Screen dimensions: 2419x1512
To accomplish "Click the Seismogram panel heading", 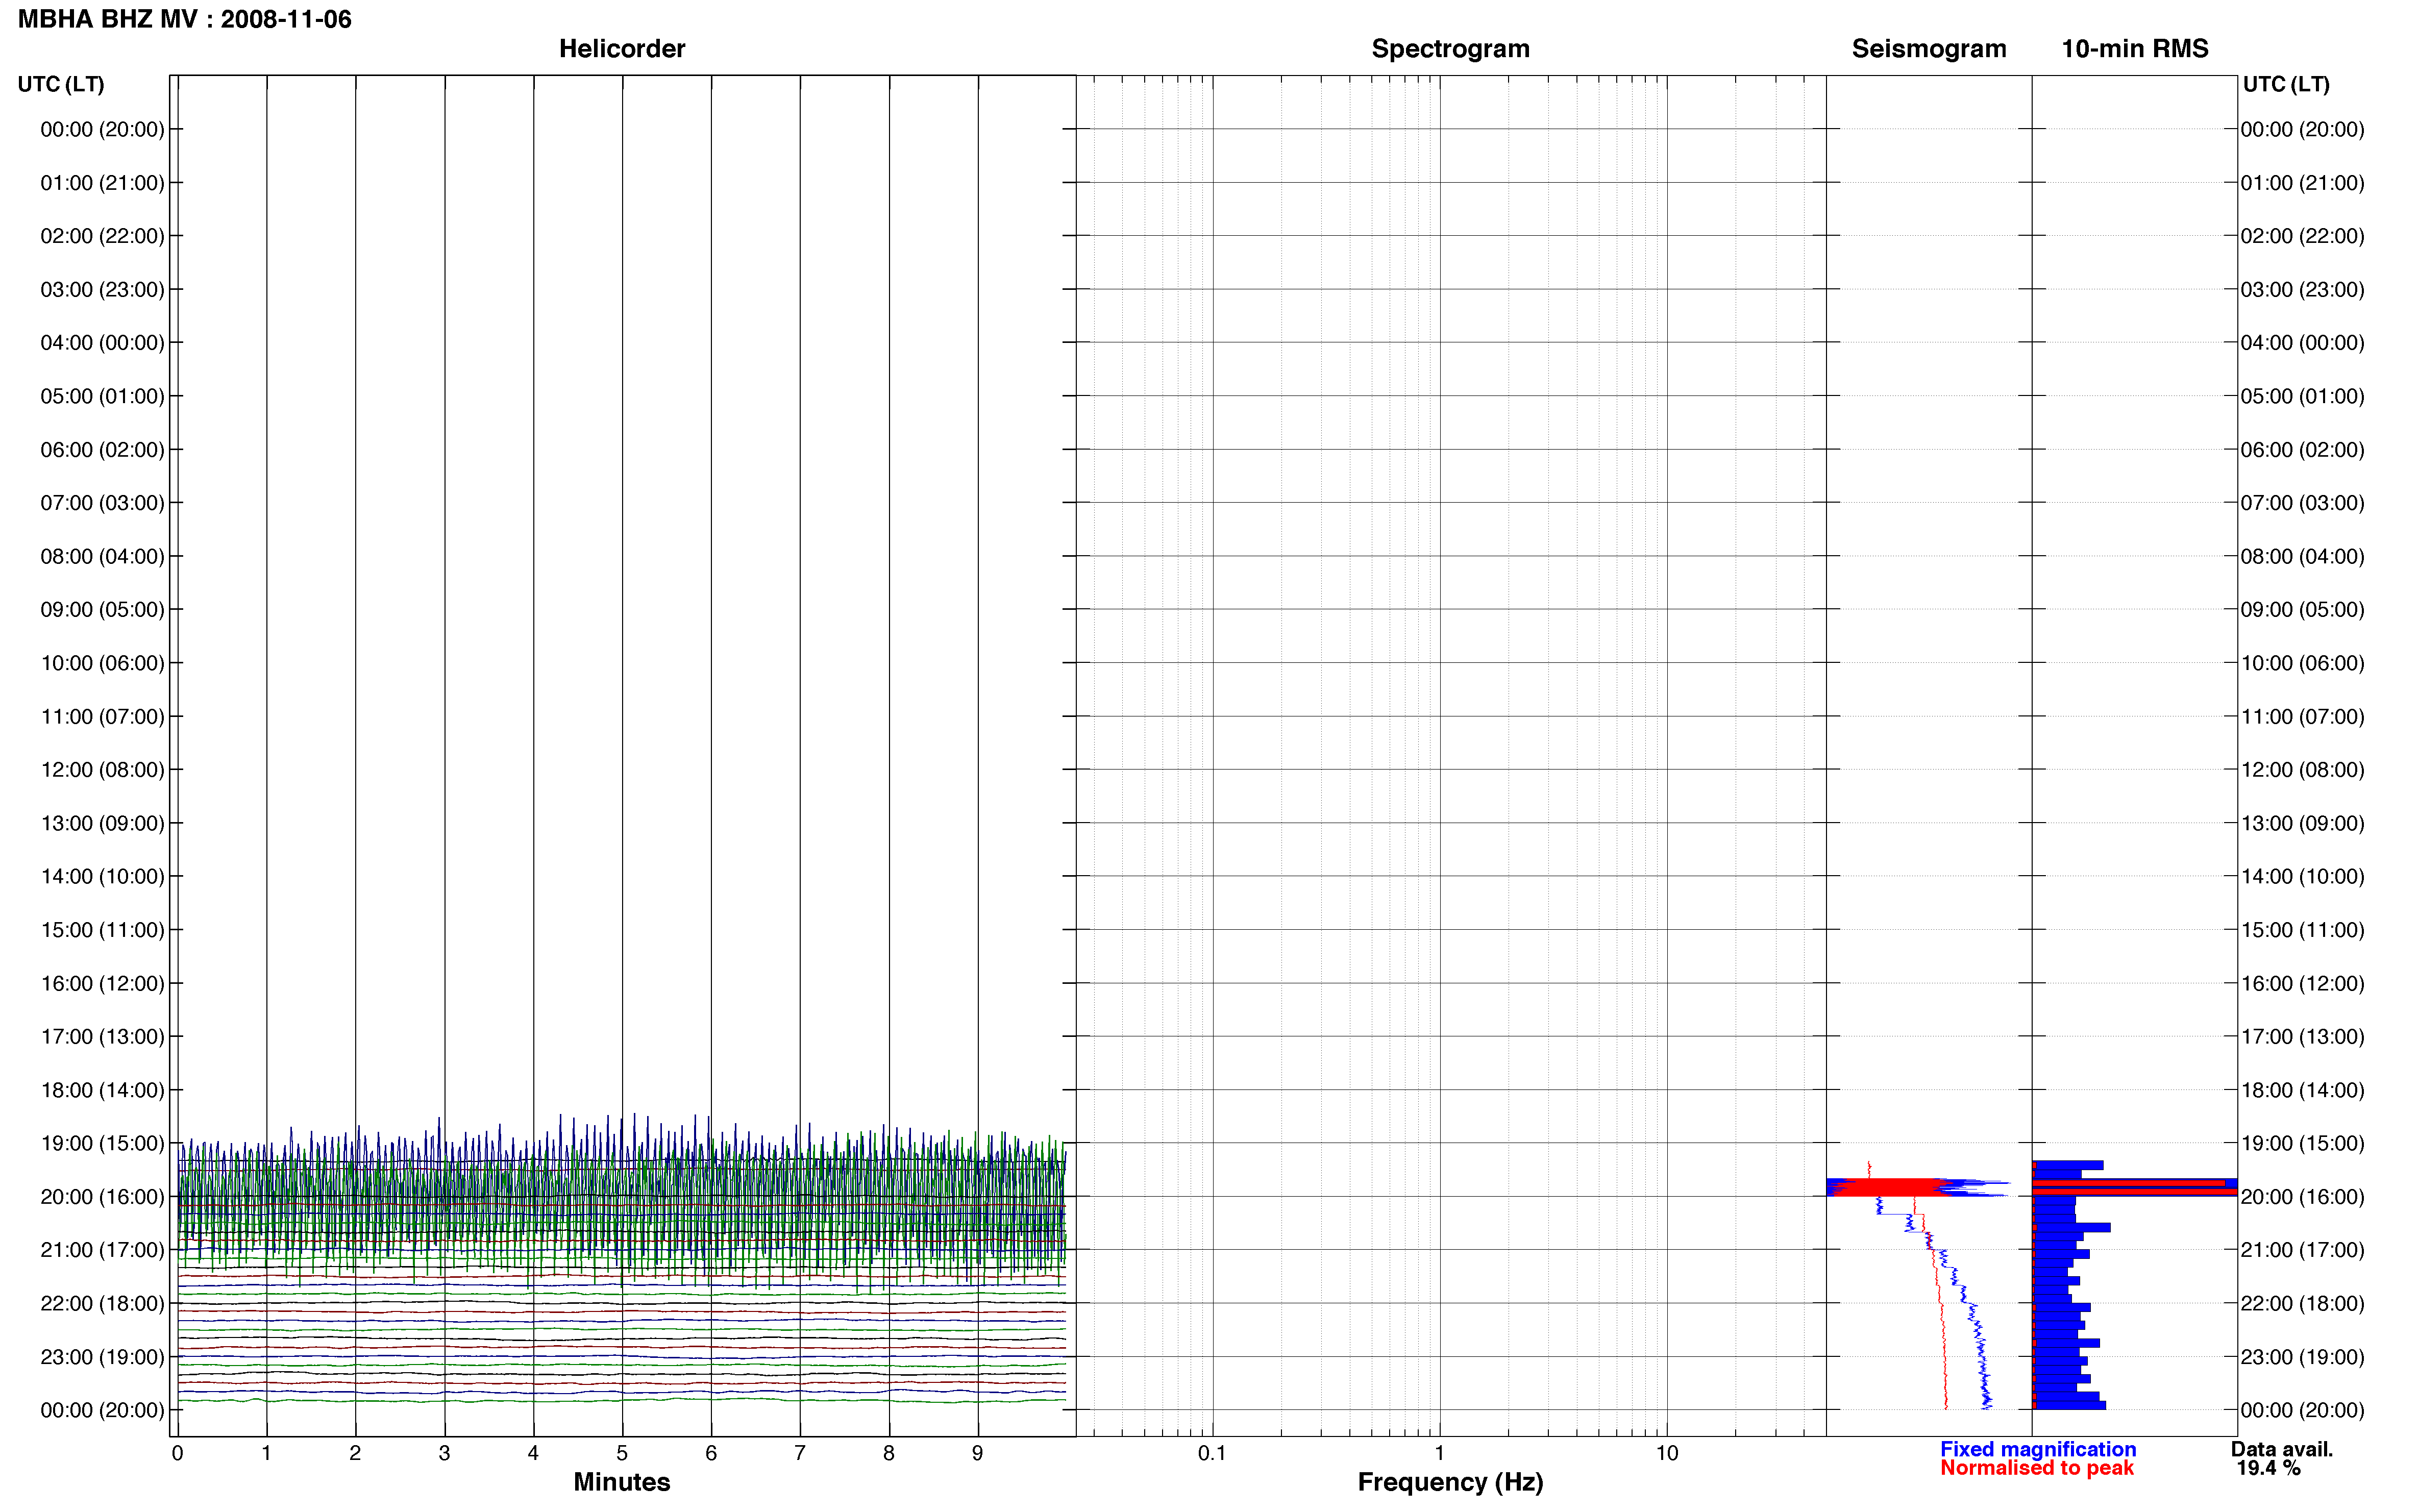I will pos(1929,48).
